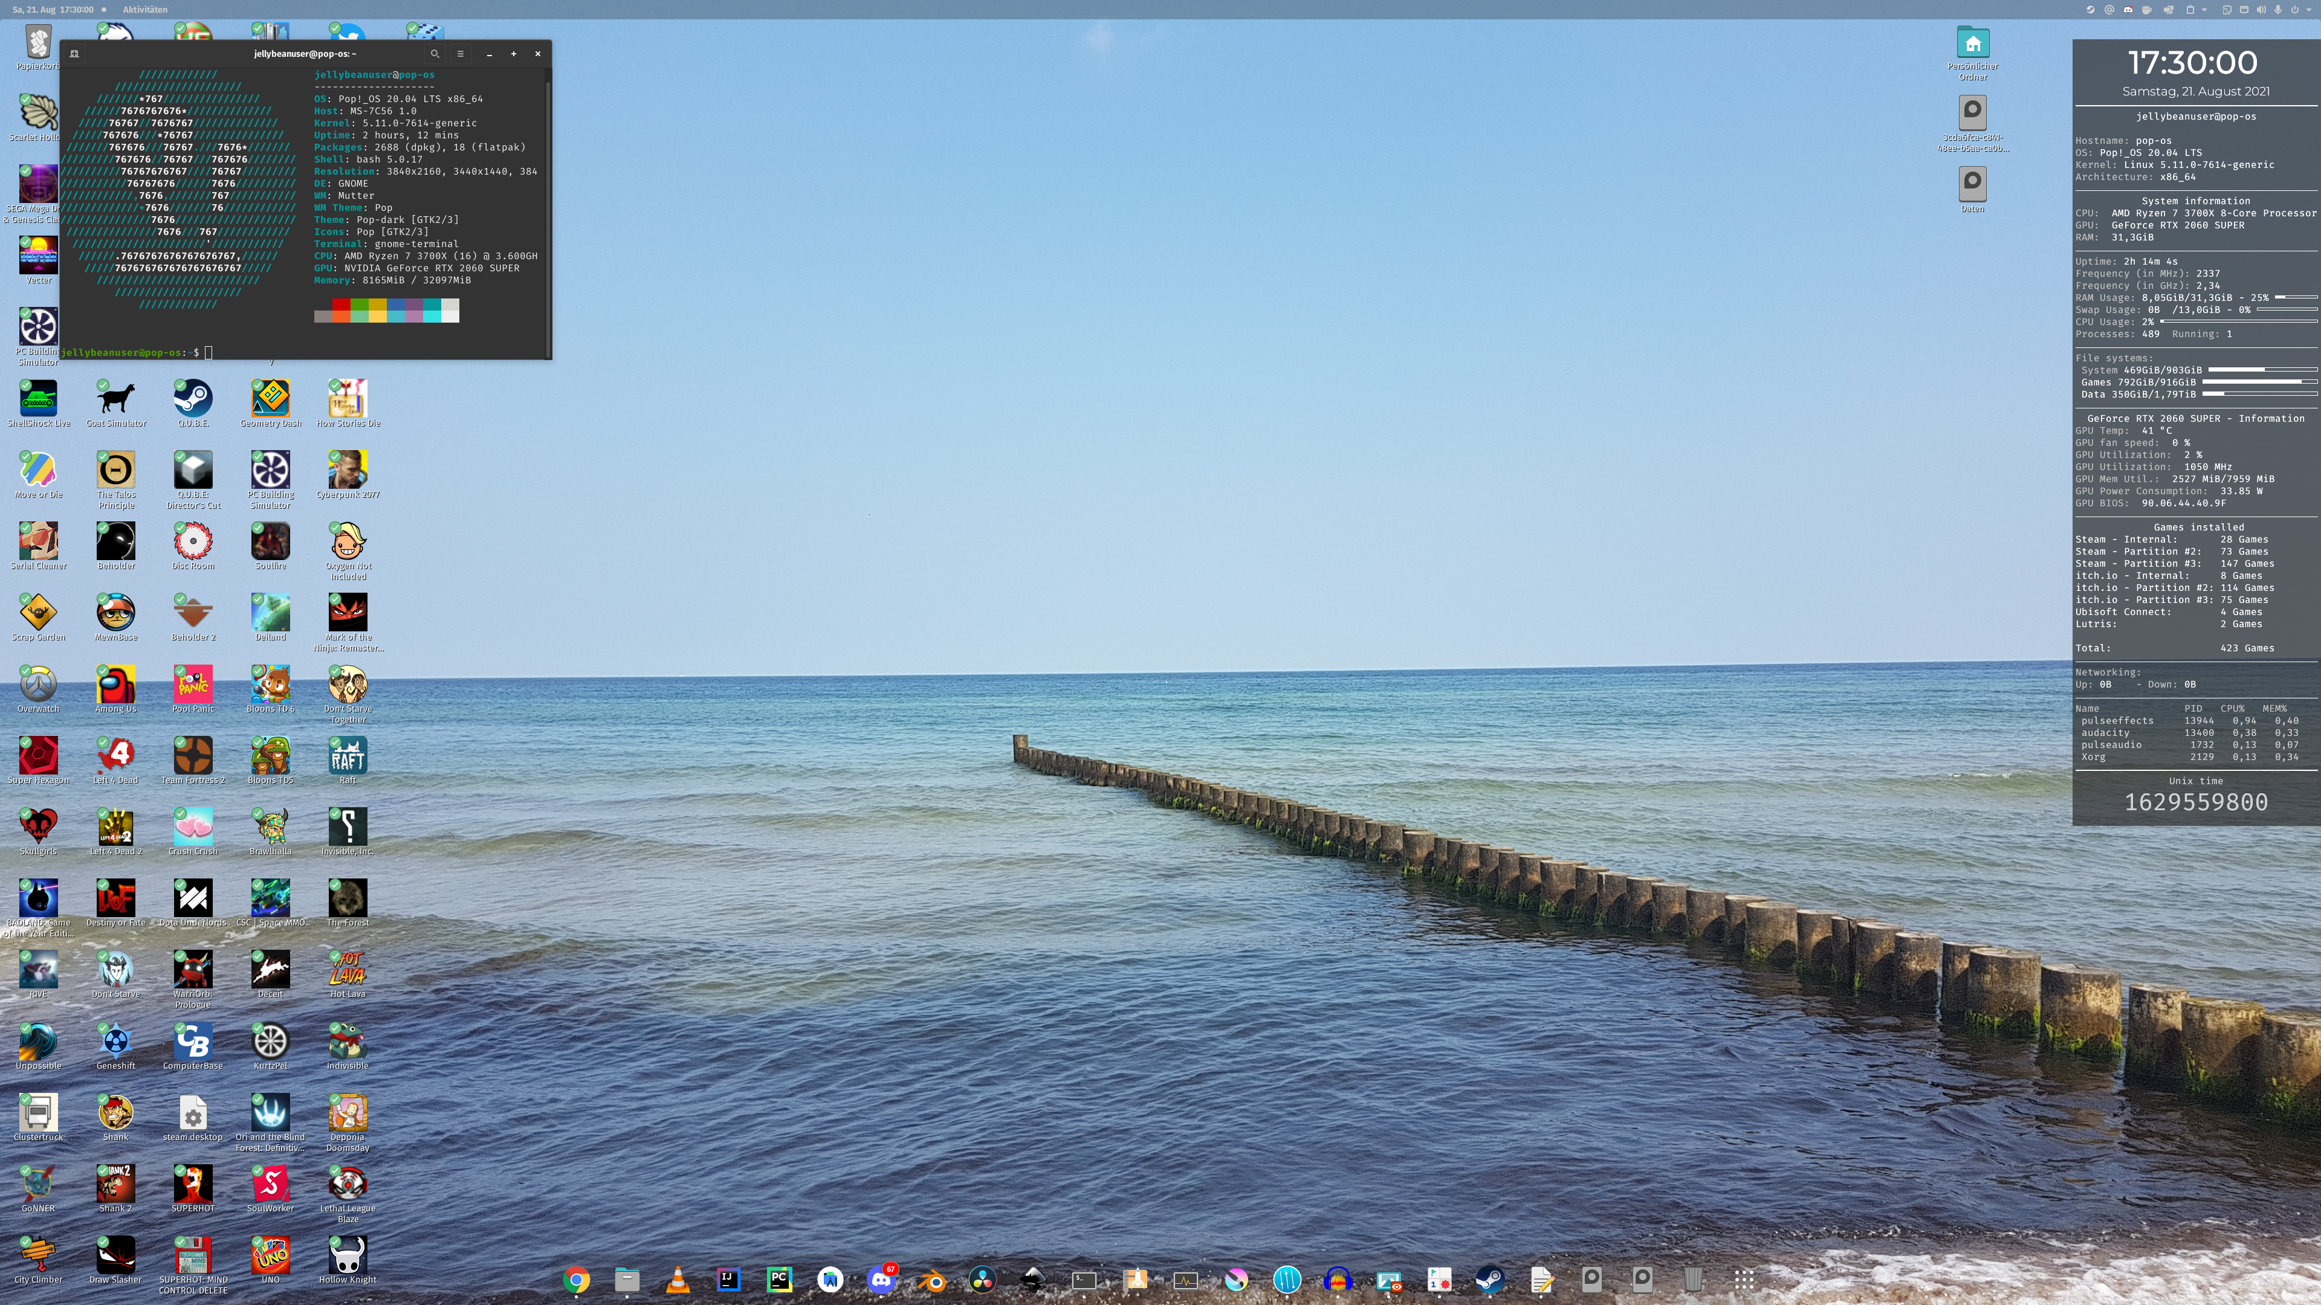Open the Raft desktop shortcut

coord(348,760)
